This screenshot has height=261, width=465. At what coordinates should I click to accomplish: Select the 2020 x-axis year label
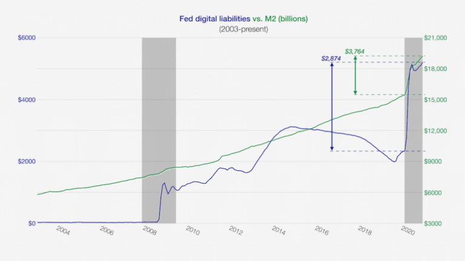(x=407, y=233)
